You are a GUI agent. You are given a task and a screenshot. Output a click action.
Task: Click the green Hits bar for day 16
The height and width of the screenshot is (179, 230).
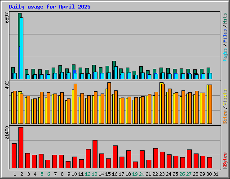pyautogui.click(x=113, y=70)
